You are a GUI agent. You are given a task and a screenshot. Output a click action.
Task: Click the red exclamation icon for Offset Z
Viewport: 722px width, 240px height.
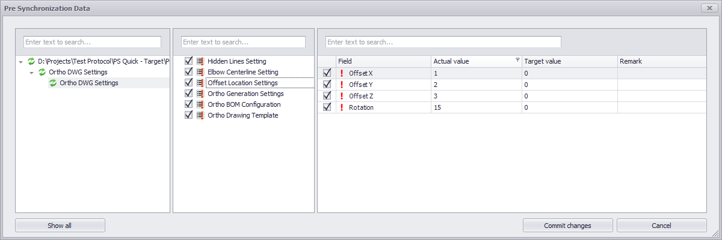click(342, 96)
